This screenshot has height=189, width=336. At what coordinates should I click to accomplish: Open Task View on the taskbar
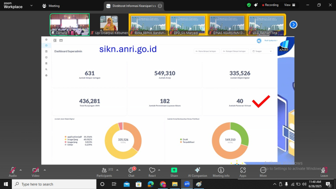[x=114, y=184]
